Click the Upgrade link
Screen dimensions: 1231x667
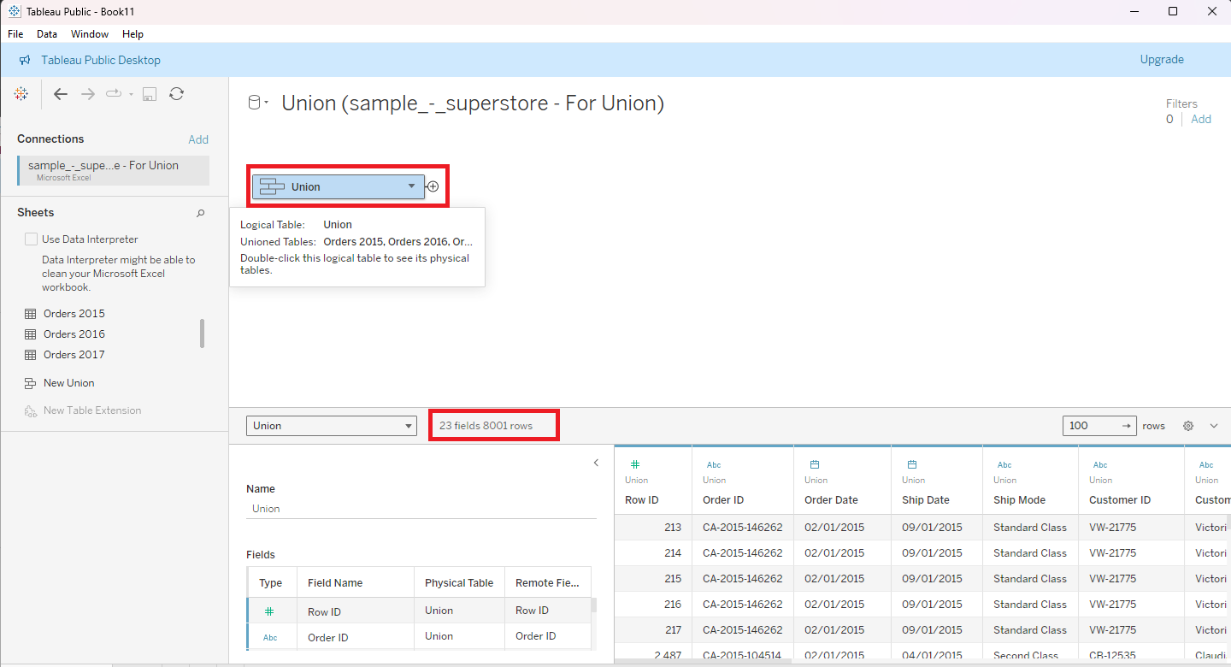(1162, 60)
